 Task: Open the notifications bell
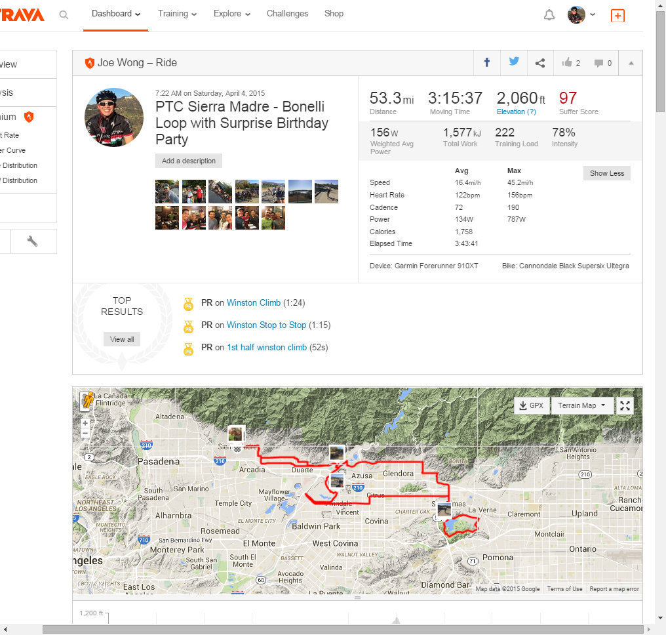(x=549, y=15)
